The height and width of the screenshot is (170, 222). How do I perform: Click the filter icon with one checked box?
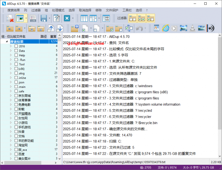pos(150,18)
